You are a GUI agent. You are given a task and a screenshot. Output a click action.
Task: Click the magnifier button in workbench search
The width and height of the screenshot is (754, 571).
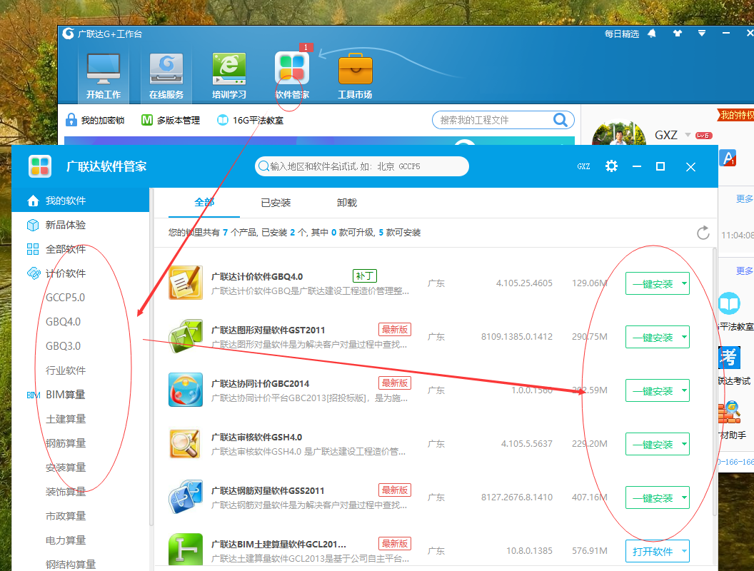tap(561, 120)
